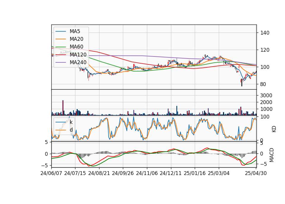Click the 25/04/30 date axis label

click(x=256, y=173)
